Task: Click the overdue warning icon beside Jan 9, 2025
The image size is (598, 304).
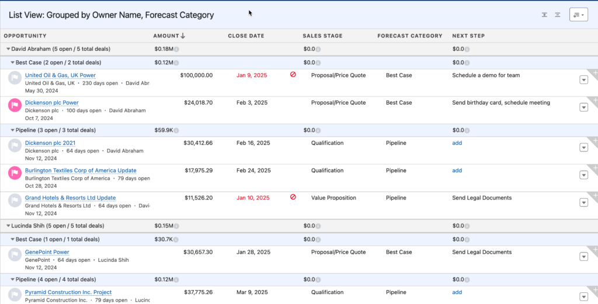Action: coord(293,75)
